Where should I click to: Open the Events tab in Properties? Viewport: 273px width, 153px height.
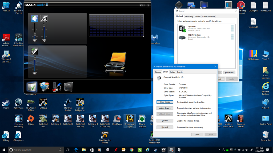pyautogui.click(x=180, y=72)
